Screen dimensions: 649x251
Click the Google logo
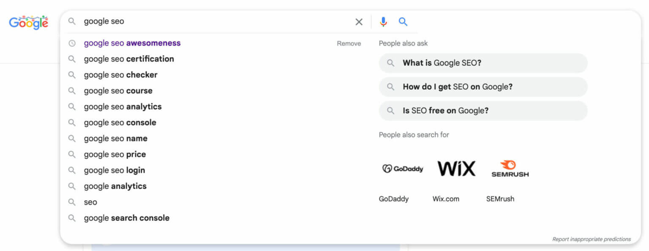coord(29,22)
